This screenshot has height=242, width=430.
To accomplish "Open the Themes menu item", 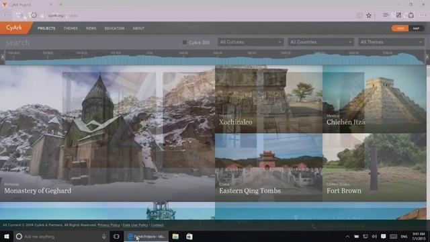I will (71, 28).
